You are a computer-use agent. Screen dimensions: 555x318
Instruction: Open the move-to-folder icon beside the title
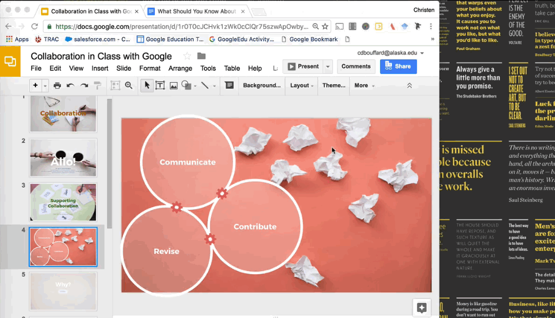pyautogui.click(x=201, y=56)
